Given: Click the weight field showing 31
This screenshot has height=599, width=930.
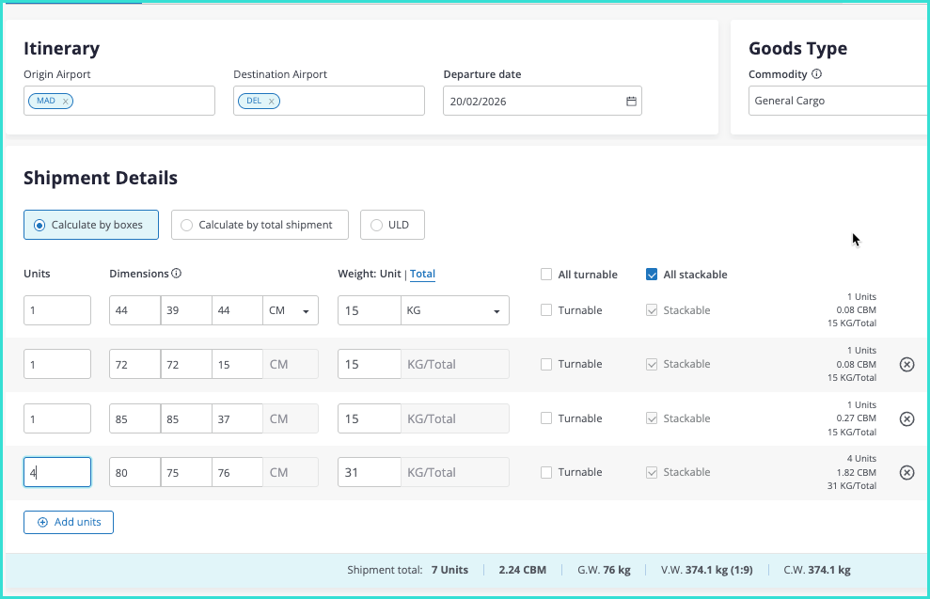Looking at the screenshot, I should (369, 473).
